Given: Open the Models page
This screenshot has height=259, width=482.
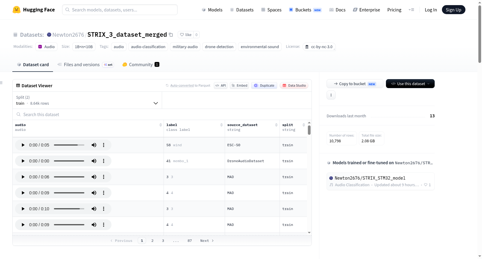Looking at the screenshot, I should point(212,10).
